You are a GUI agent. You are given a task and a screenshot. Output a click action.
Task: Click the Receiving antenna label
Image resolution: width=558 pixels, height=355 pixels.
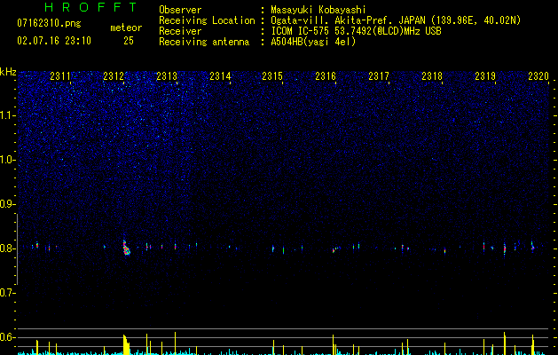(204, 42)
